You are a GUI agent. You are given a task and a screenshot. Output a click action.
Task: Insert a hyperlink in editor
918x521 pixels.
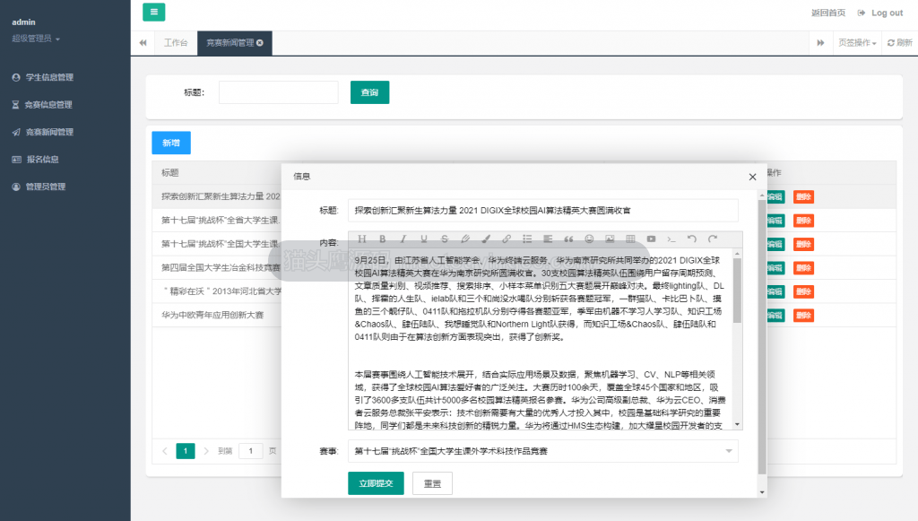(x=507, y=239)
